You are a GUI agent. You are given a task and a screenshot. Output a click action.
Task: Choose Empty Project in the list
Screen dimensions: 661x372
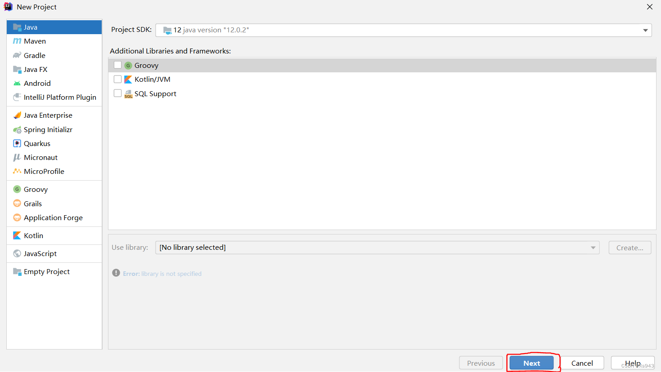click(54, 272)
